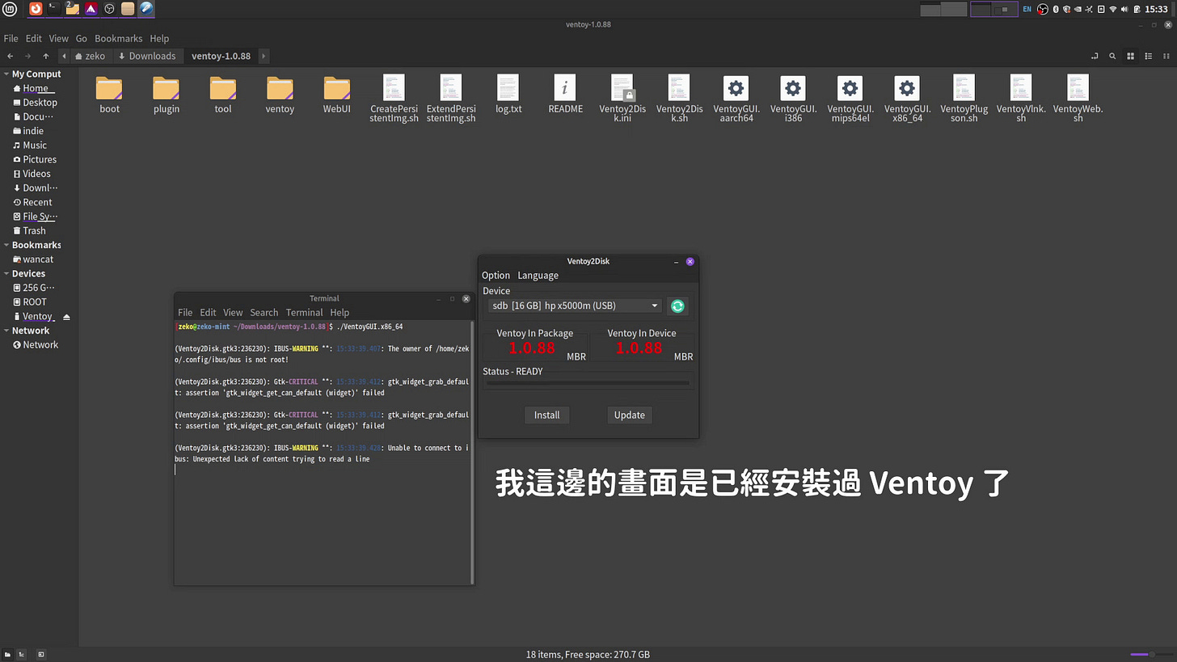This screenshot has height=662, width=1177.
Task: Open the Bluetooth tray icon
Action: tap(1056, 9)
